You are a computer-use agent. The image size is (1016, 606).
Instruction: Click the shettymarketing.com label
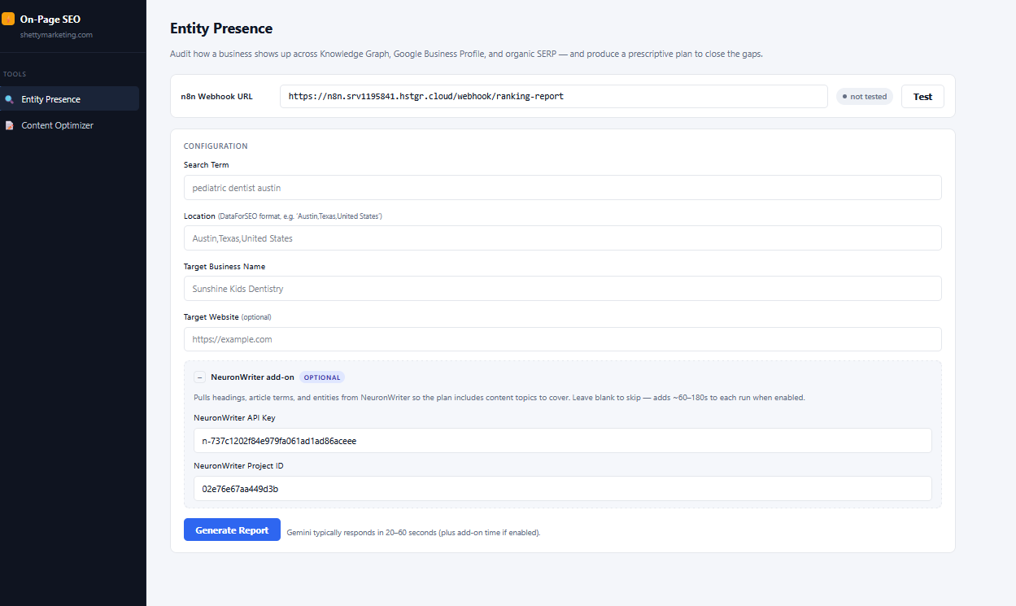[55, 35]
